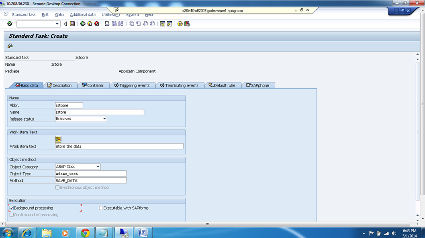Open the Additional data menu
This screenshot has height=238, width=425.
[83, 14]
